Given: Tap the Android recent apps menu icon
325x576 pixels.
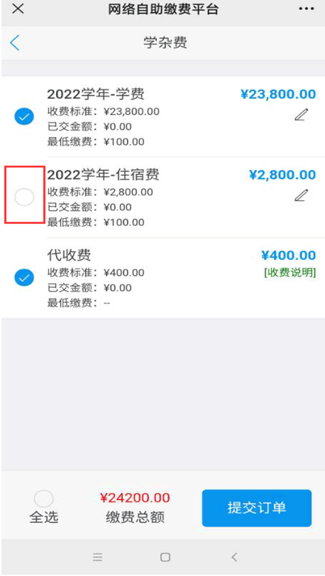Looking at the screenshot, I should point(97,557).
